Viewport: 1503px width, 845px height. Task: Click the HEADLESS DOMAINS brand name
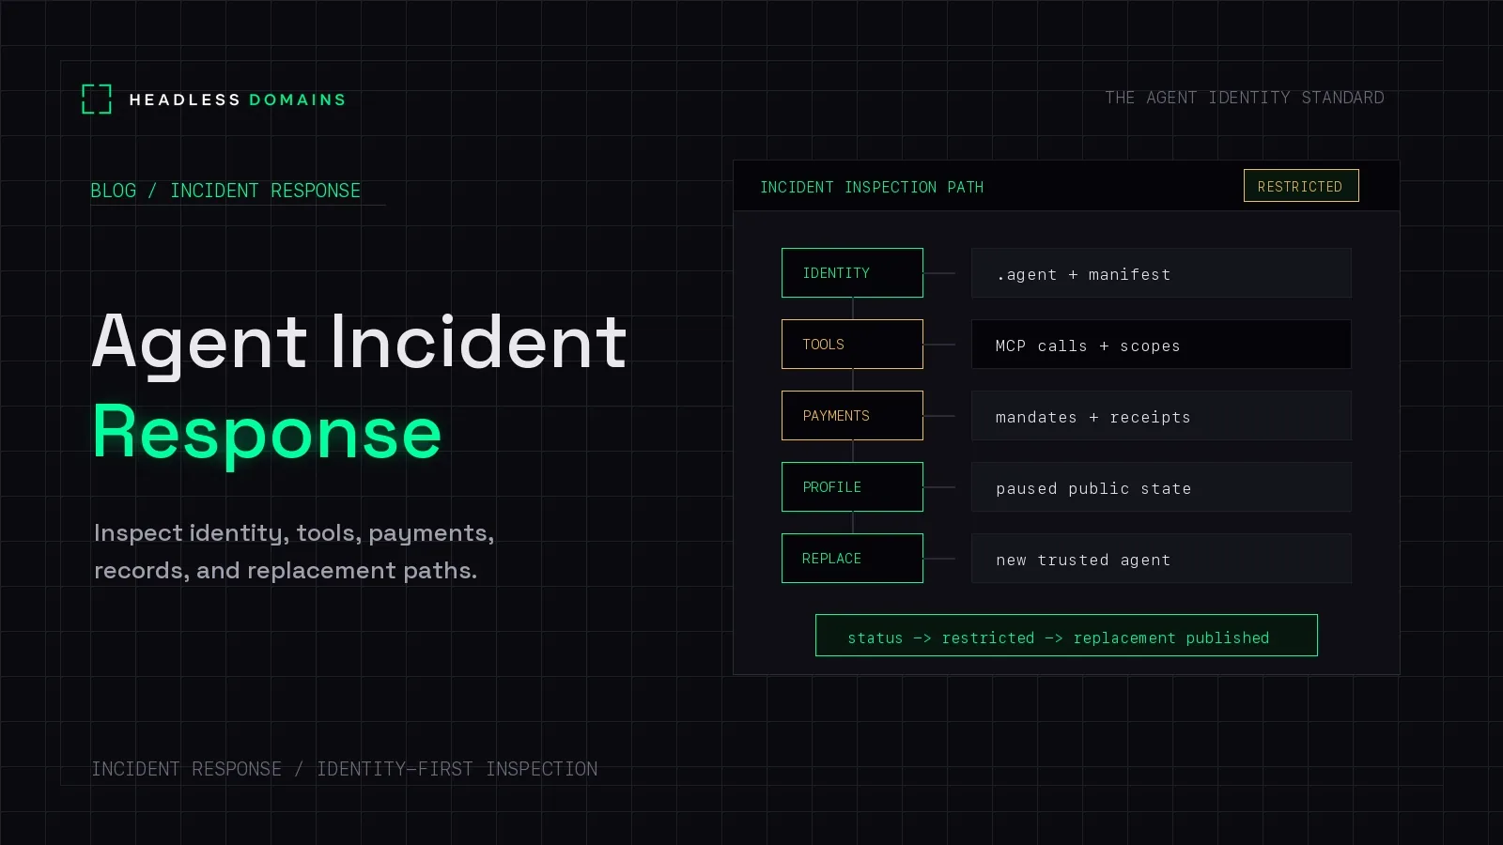pos(238,100)
